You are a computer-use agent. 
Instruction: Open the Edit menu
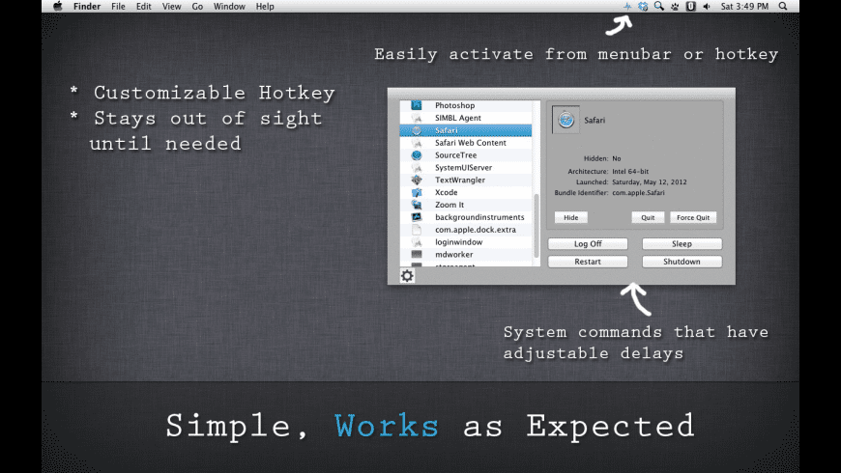click(143, 7)
